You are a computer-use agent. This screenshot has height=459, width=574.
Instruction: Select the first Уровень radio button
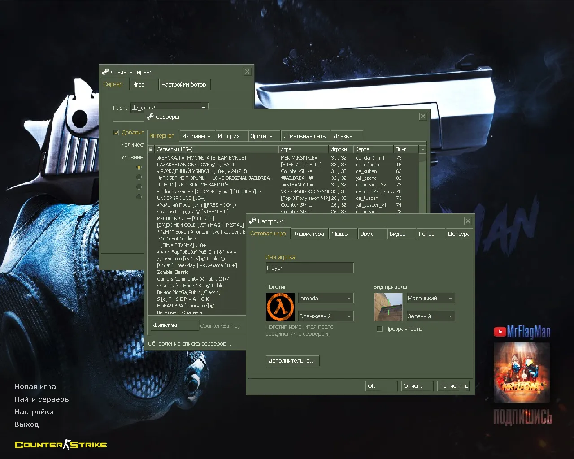pyautogui.click(x=139, y=167)
